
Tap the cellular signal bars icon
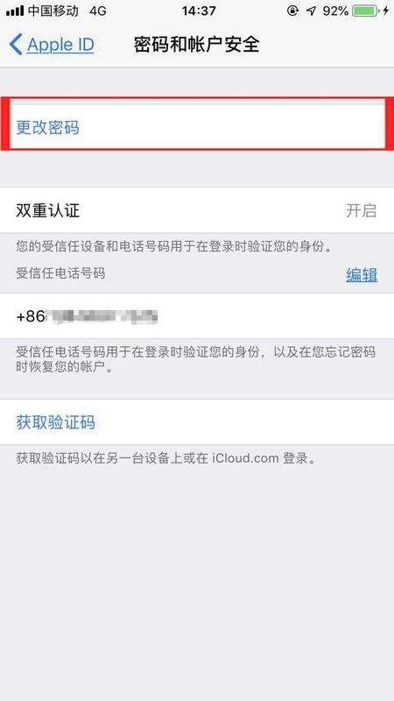pos(15,11)
